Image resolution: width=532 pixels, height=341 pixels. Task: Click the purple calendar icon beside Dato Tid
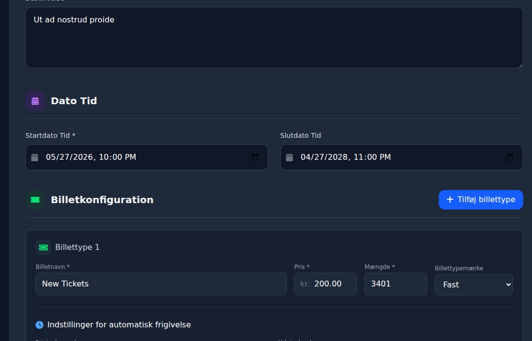click(x=35, y=101)
